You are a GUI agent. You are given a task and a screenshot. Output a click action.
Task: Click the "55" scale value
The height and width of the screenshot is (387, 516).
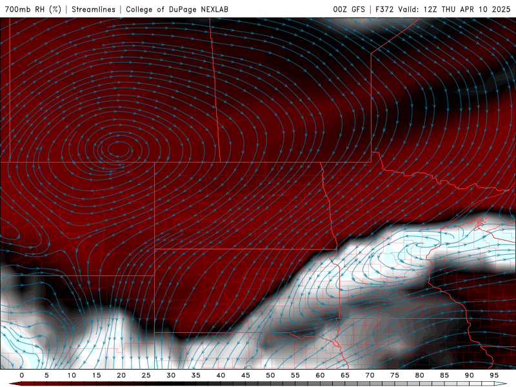[295, 375]
